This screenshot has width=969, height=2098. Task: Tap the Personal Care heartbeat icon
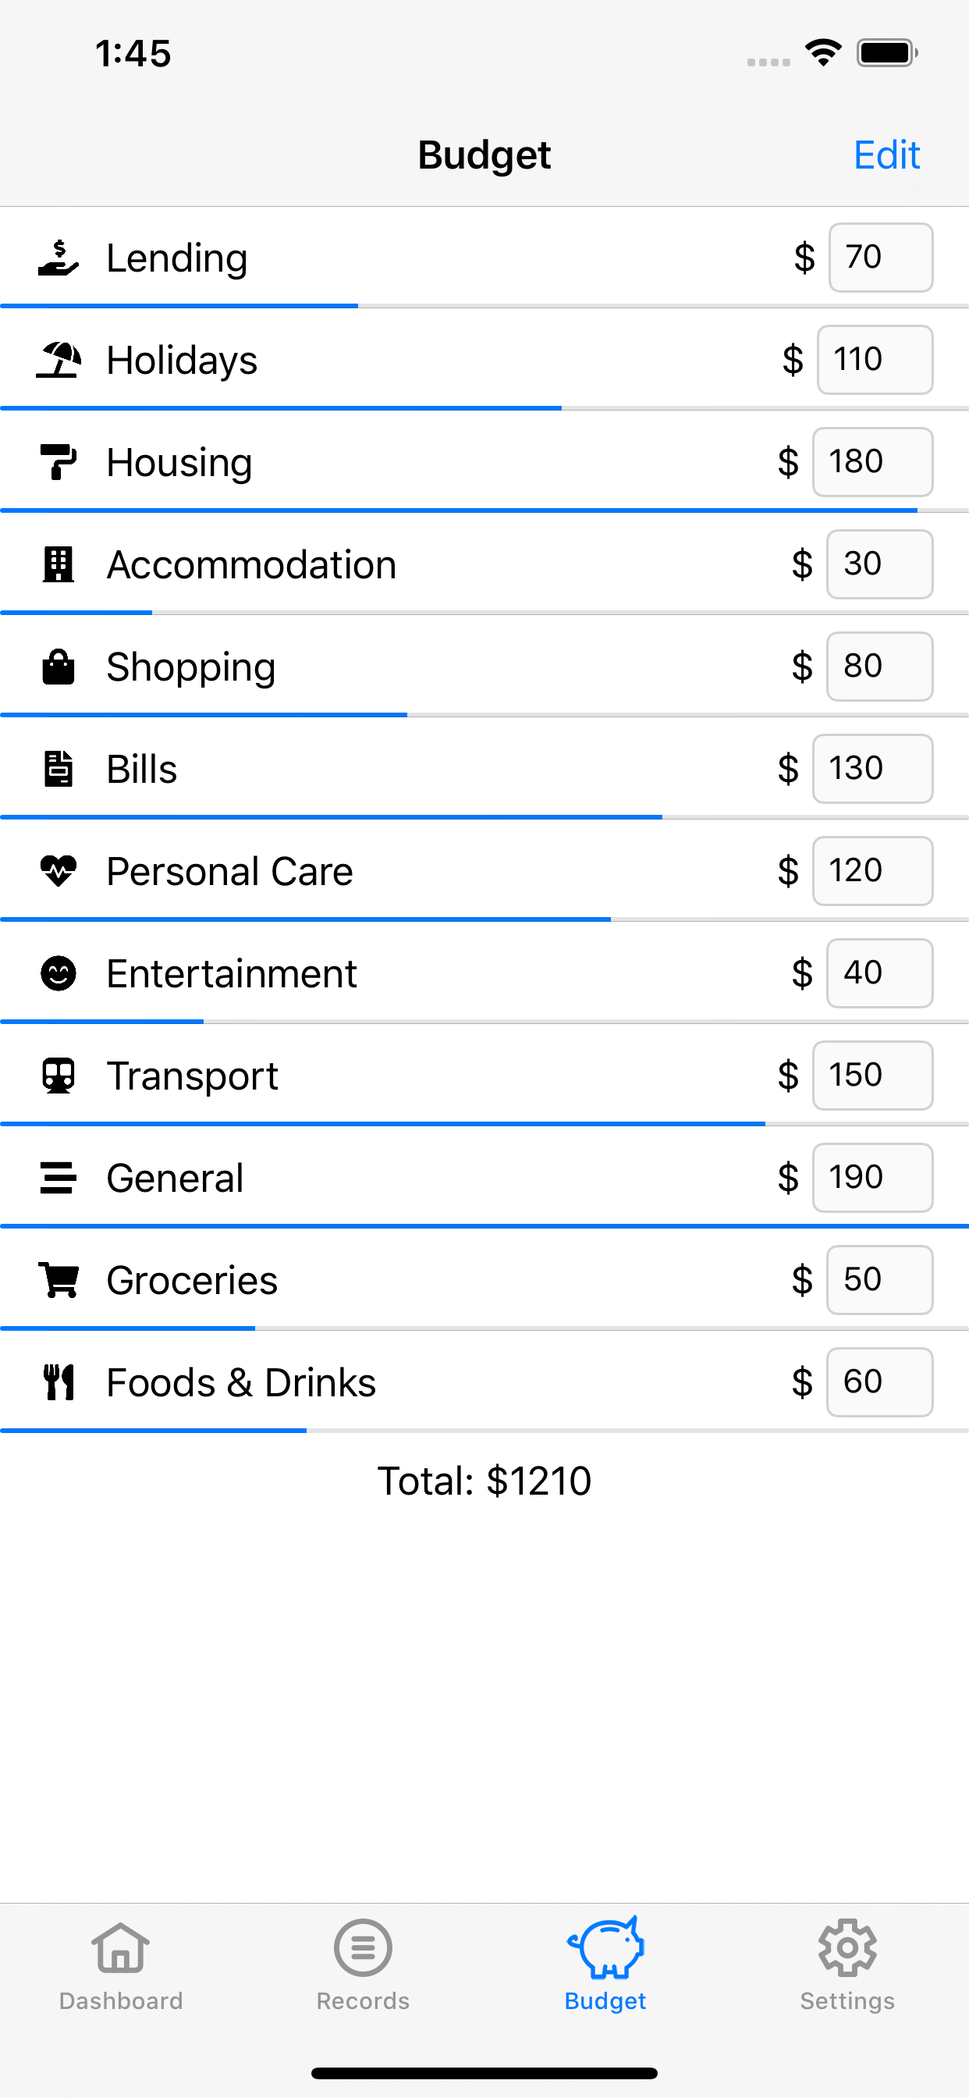58,870
